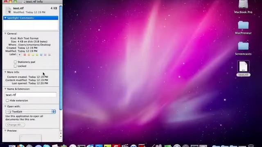262x147 pixels.
Task: Click the '4 KB on disk (318 bytes)' size
Action: pos(32,42)
